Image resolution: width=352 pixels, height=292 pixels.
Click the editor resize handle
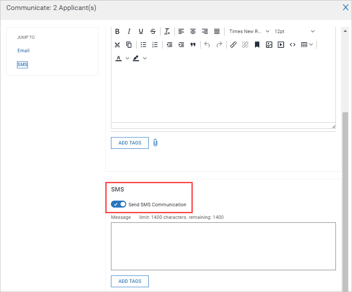pos(334,127)
